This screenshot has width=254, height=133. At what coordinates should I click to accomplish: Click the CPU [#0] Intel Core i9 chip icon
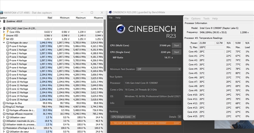[x=4, y=28]
